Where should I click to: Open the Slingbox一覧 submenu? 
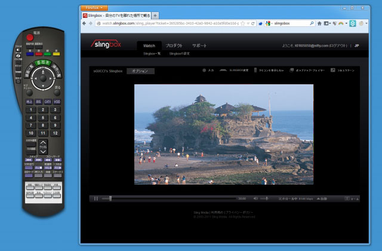point(152,54)
